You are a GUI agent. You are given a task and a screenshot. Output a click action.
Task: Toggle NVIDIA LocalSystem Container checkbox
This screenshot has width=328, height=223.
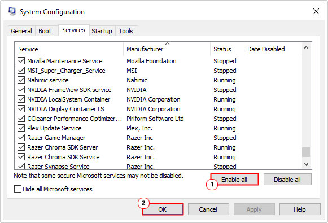21,99
